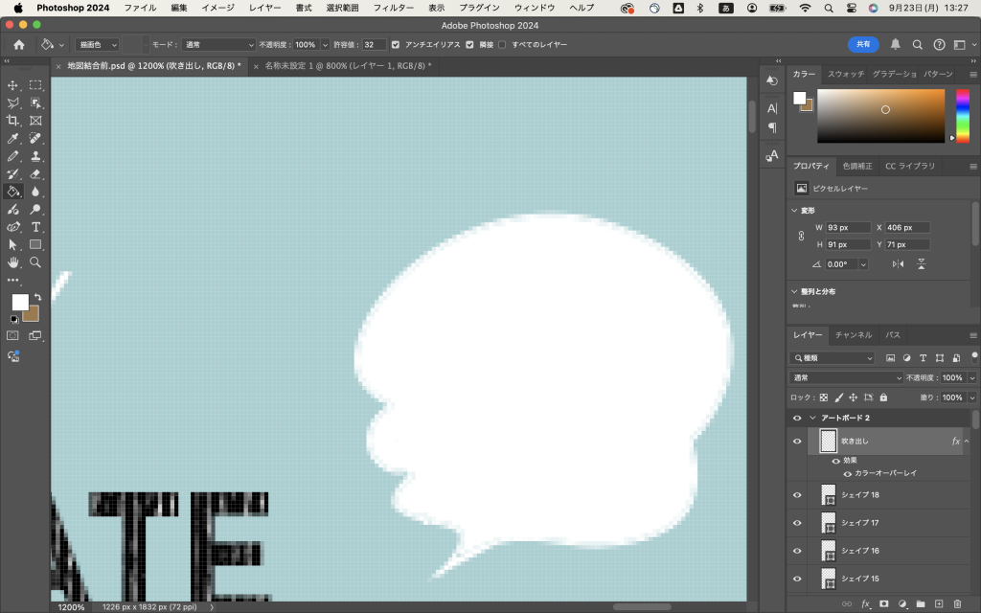Select the Hand tool
Screen dimensions: 981x613
pos(13,261)
